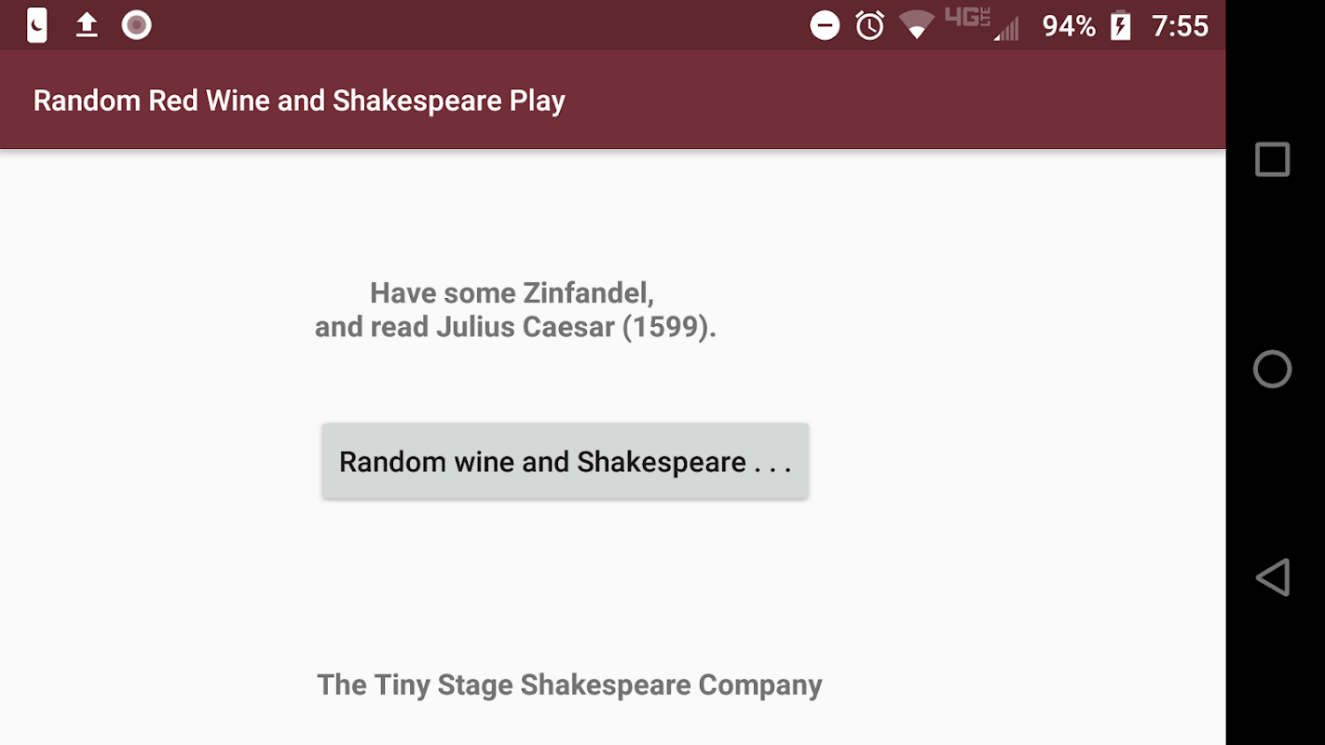Tap the charging battery icon

pos(1120,26)
